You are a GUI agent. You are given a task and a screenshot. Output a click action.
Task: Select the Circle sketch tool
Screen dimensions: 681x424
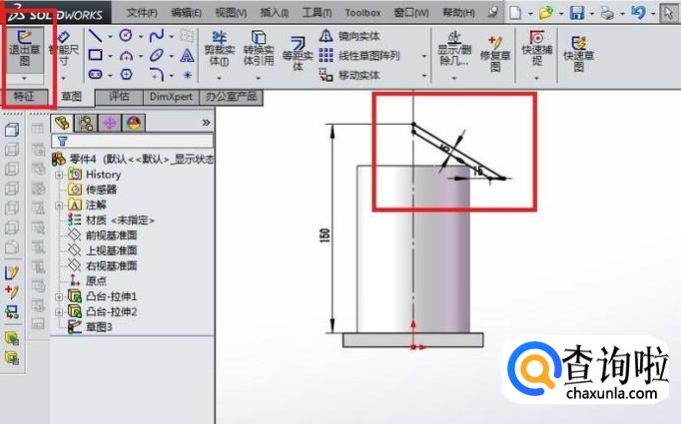[126, 36]
